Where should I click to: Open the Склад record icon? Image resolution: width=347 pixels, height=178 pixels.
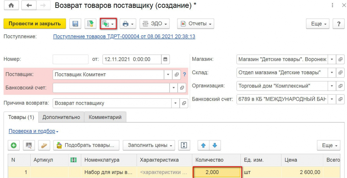click(340, 73)
